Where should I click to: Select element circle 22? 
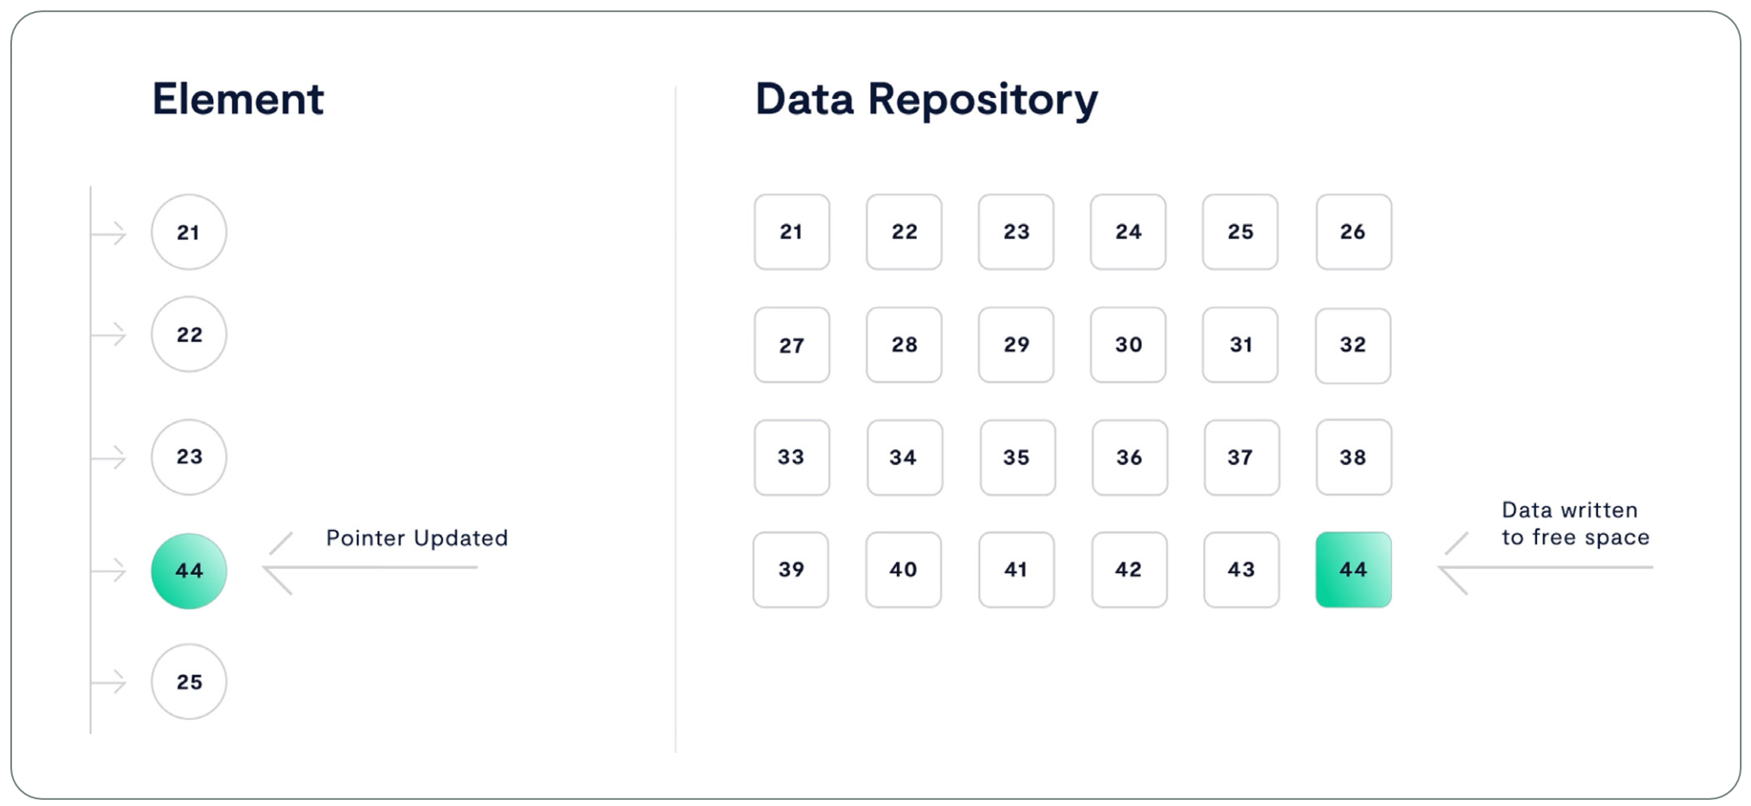[x=189, y=334]
